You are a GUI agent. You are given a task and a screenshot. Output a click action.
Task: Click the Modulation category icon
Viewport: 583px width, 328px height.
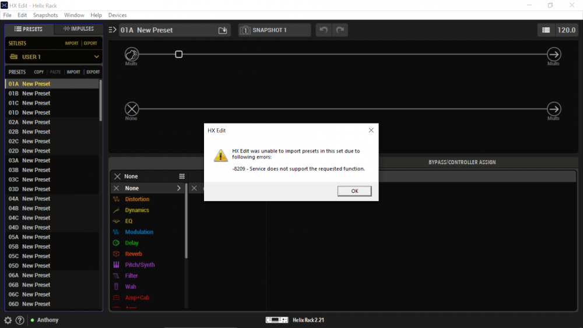(x=117, y=232)
